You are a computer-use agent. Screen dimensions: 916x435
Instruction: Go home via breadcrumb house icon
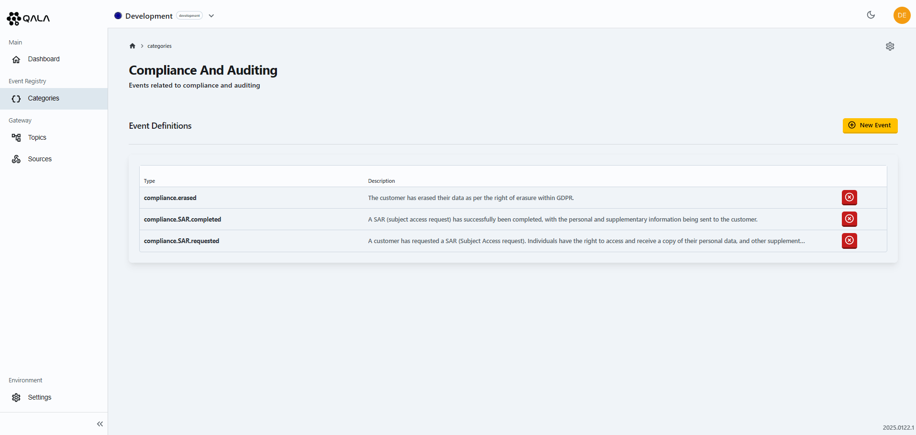point(132,46)
